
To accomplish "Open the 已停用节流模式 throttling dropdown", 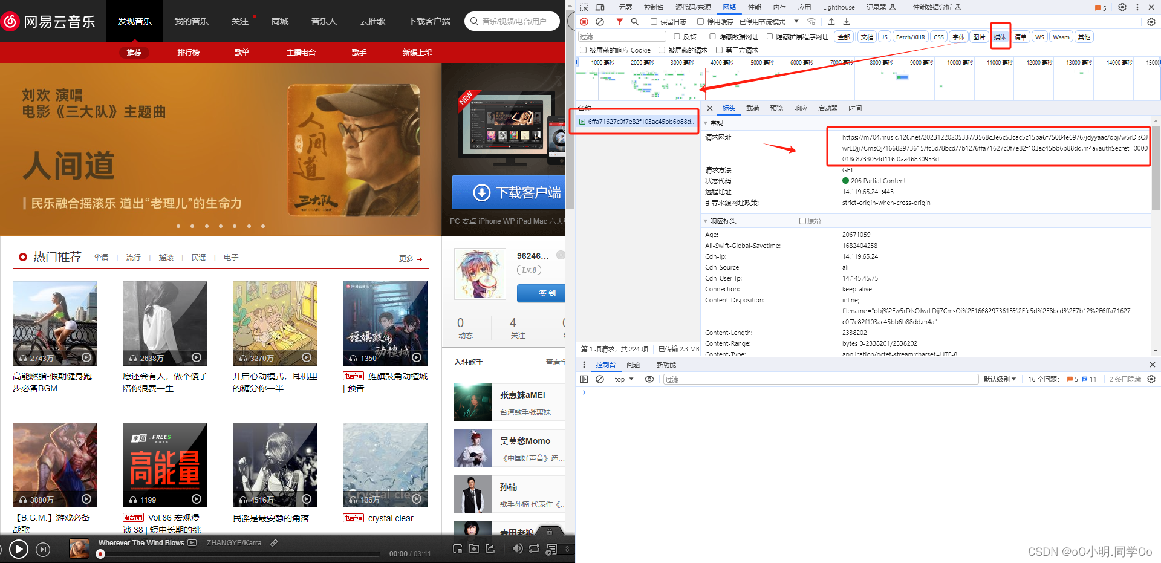I will click(x=769, y=22).
